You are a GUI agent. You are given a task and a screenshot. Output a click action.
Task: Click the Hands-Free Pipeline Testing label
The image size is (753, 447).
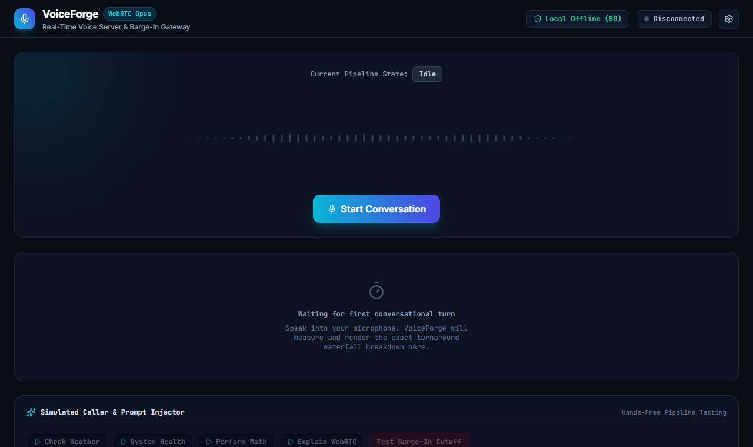click(x=674, y=412)
